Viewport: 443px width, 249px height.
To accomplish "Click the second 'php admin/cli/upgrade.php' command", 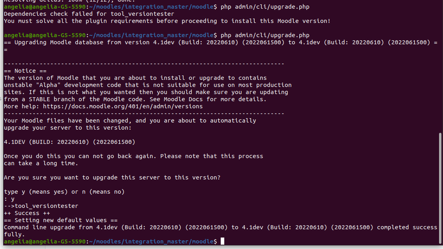I will click(x=265, y=35).
